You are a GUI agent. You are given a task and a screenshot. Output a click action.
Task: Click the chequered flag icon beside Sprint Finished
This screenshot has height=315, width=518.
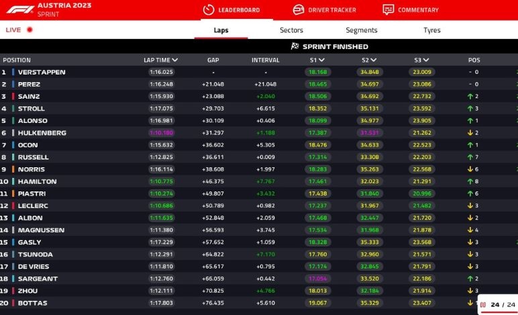point(295,46)
